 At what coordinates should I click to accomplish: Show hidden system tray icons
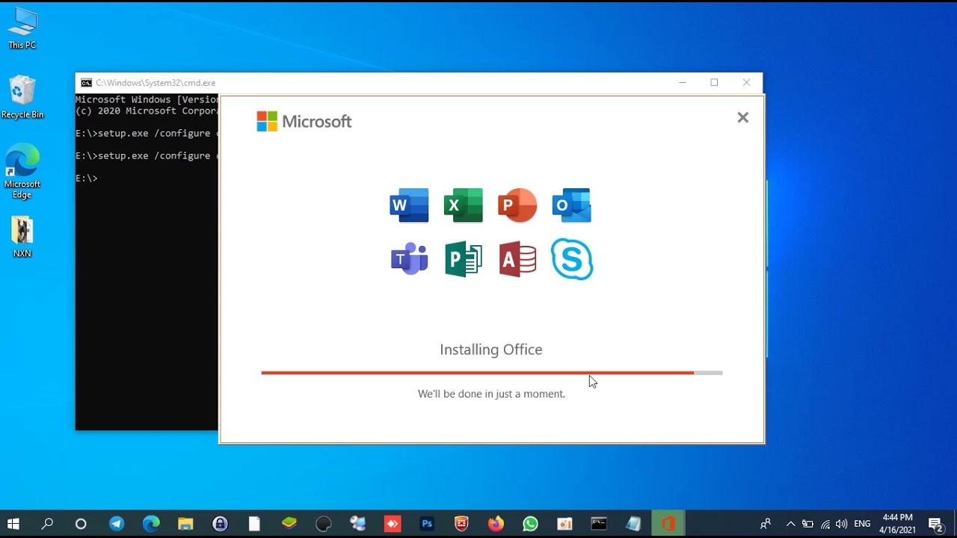(791, 524)
